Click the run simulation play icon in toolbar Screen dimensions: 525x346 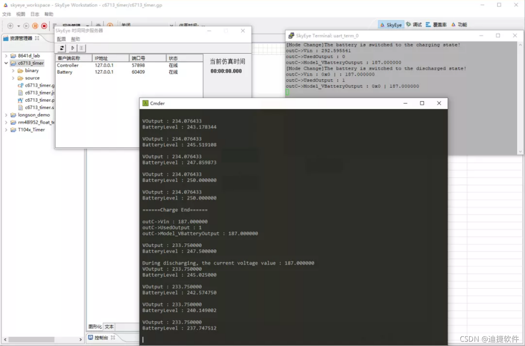click(26, 26)
